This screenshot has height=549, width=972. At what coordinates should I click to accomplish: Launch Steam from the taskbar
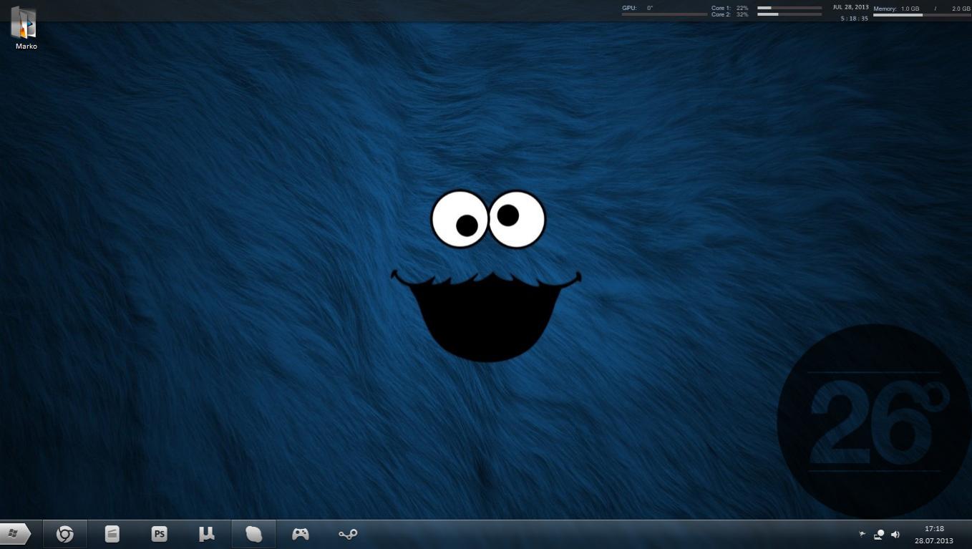348,534
